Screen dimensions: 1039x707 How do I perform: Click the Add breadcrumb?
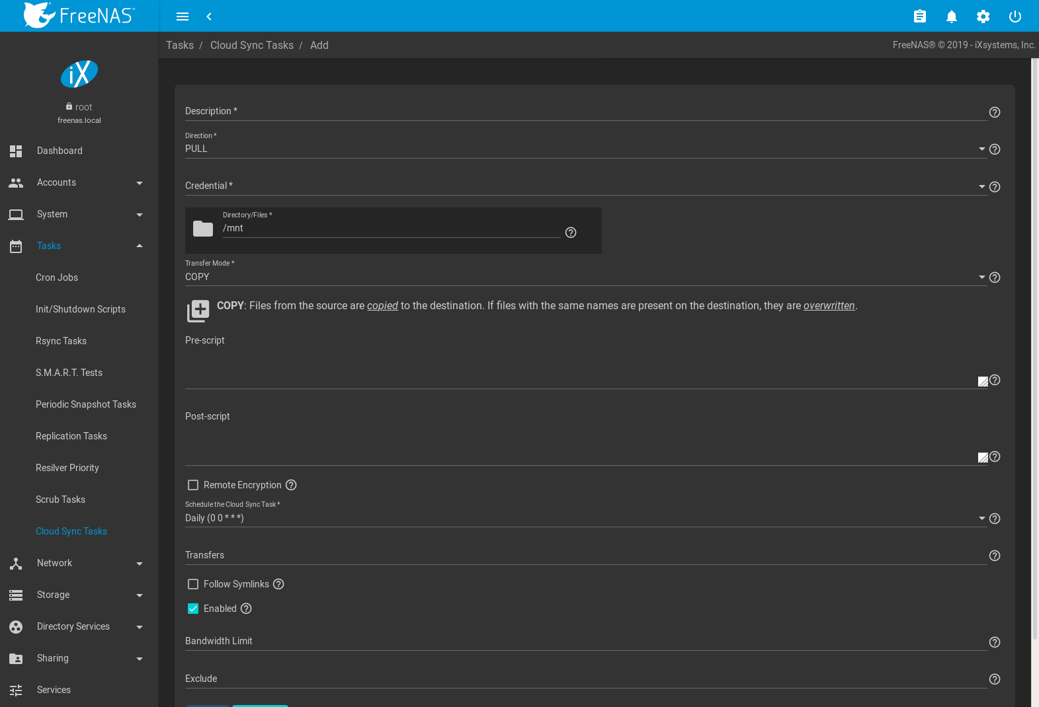point(319,45)
